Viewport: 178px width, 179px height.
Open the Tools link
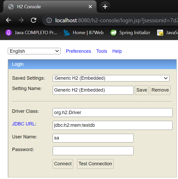102,51
